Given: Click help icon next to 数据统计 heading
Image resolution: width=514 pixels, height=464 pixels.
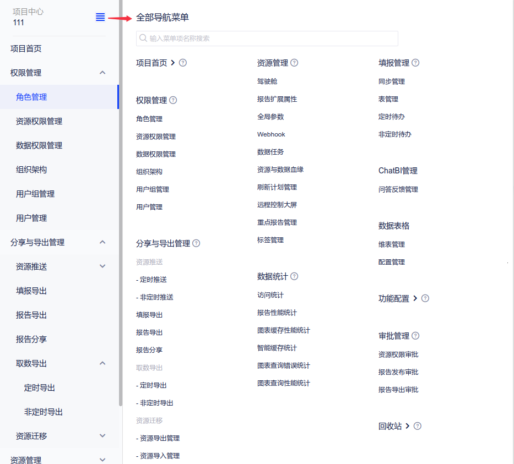Looking at the screenshot, I should (294, 276).
